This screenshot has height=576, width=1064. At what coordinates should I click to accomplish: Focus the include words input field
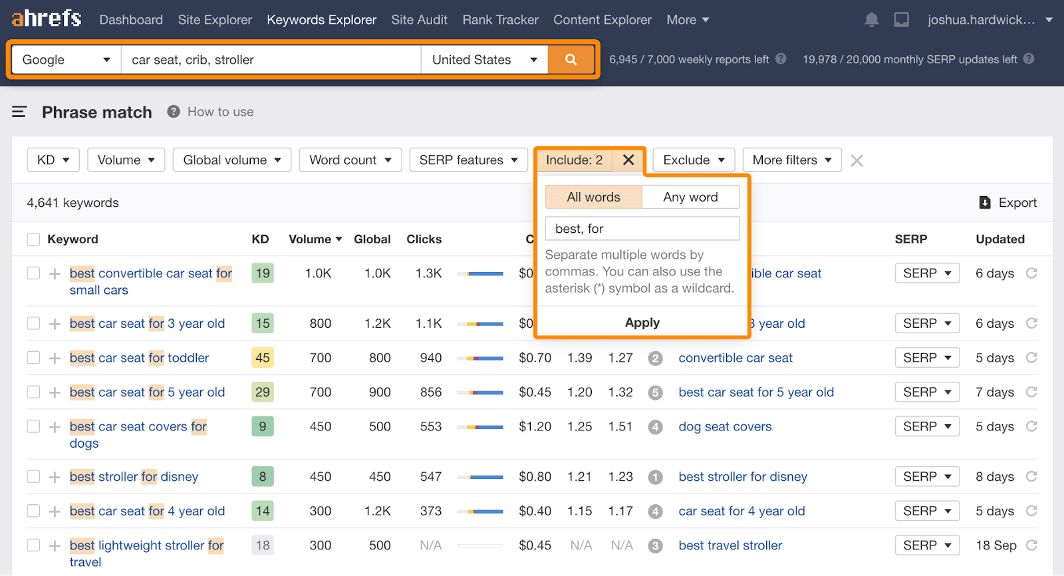tap(642, 229)
